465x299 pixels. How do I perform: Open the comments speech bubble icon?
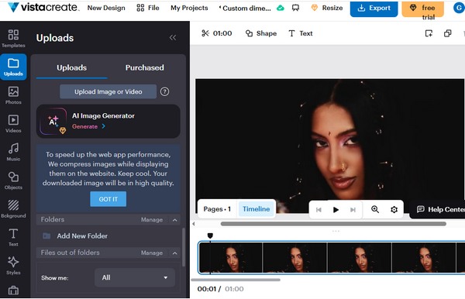click(x=295, y=8)
